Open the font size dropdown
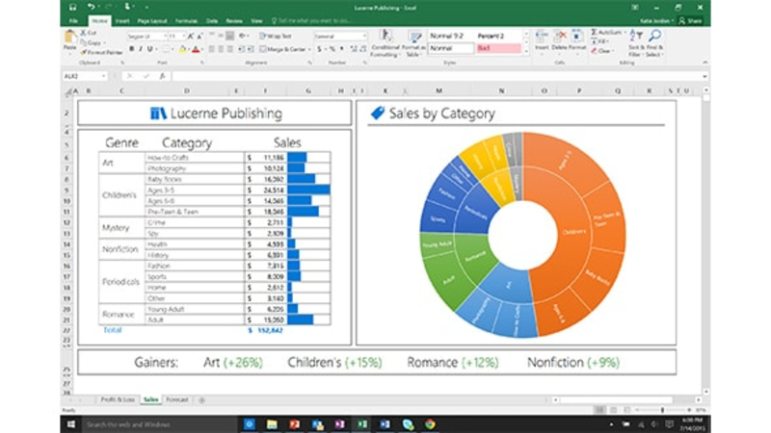Viewport: 771px width, 433px height. coord(183,37)
